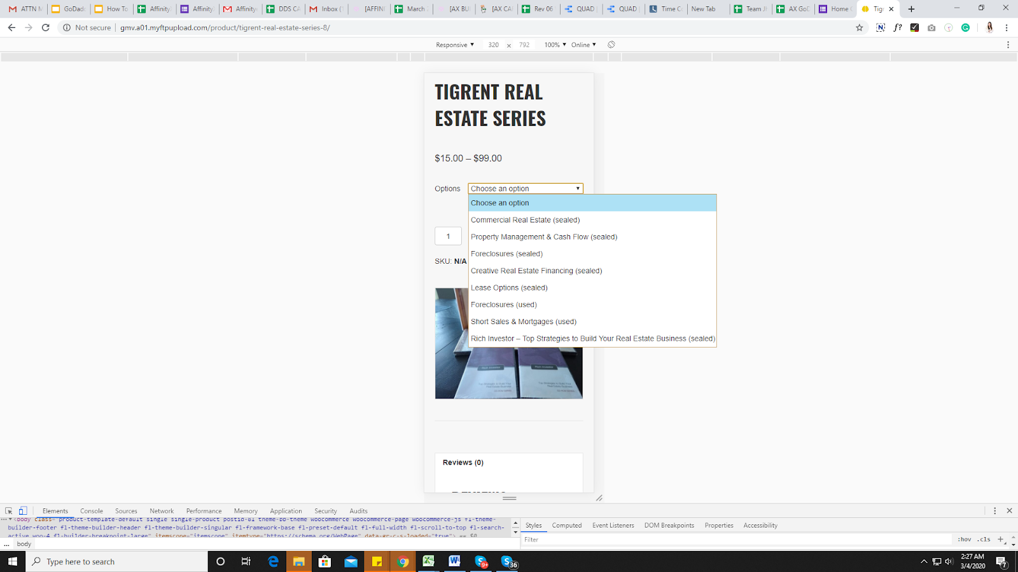Toggle the :hov element state panel

965,539
